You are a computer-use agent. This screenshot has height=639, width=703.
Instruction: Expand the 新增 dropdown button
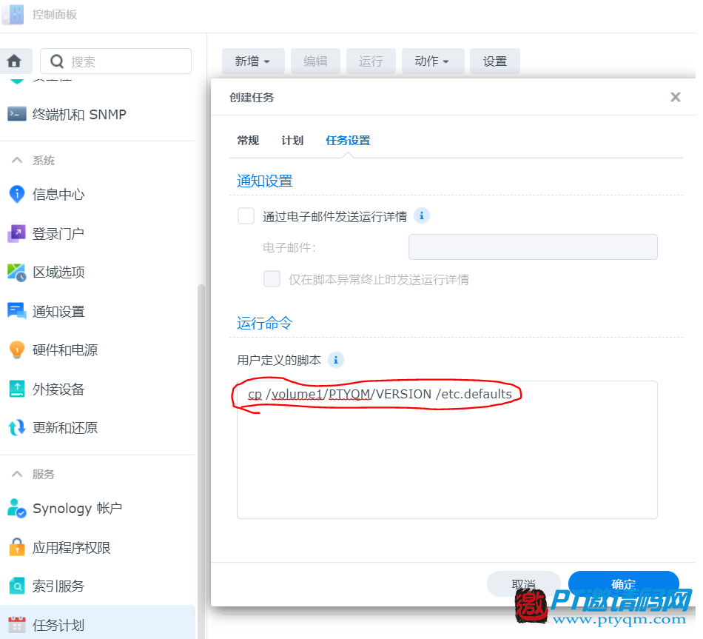coord(253,61)
